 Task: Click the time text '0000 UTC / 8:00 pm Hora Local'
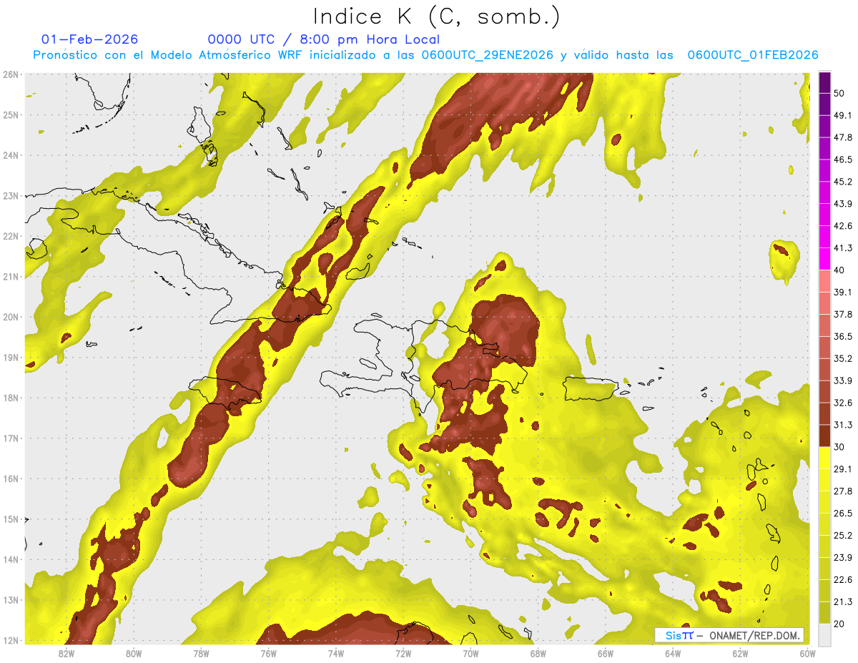tap(324, 39)
